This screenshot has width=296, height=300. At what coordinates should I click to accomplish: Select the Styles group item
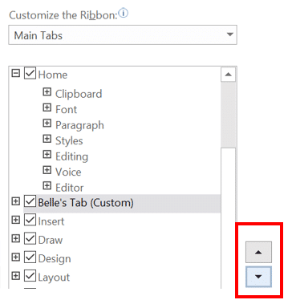69,141
